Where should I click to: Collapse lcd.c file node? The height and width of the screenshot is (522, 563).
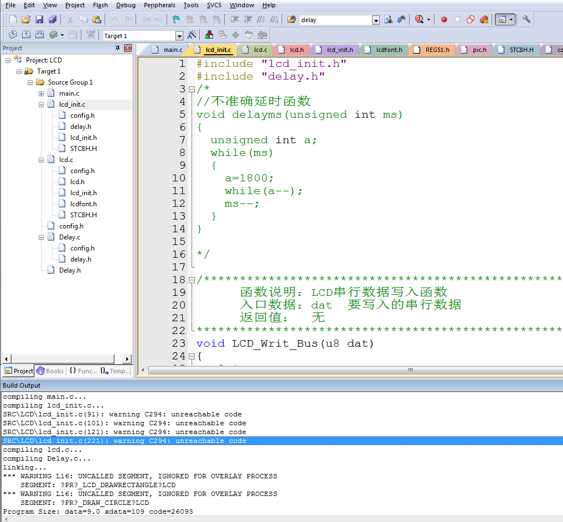coord(42,160)
